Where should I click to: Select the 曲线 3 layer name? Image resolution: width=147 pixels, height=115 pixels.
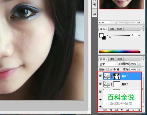(125, 76)
